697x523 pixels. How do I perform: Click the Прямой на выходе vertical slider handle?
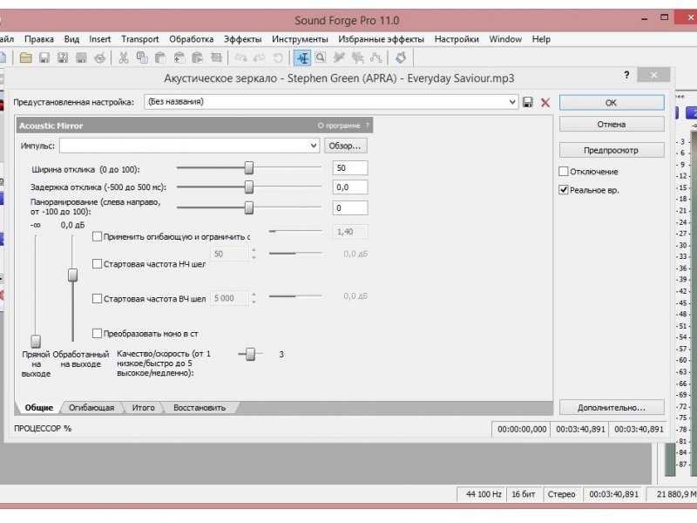click(36, 341)
